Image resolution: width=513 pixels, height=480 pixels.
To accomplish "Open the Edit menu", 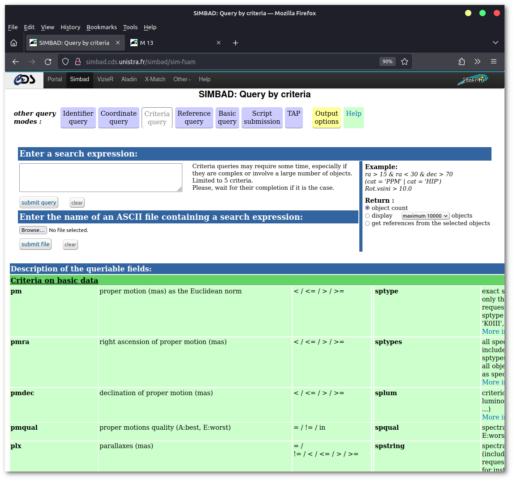I will point(29,27).
